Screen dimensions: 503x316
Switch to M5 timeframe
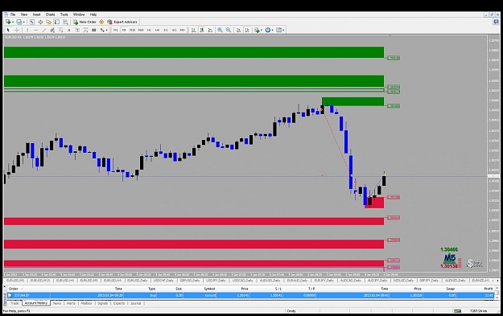coord(124,30)
